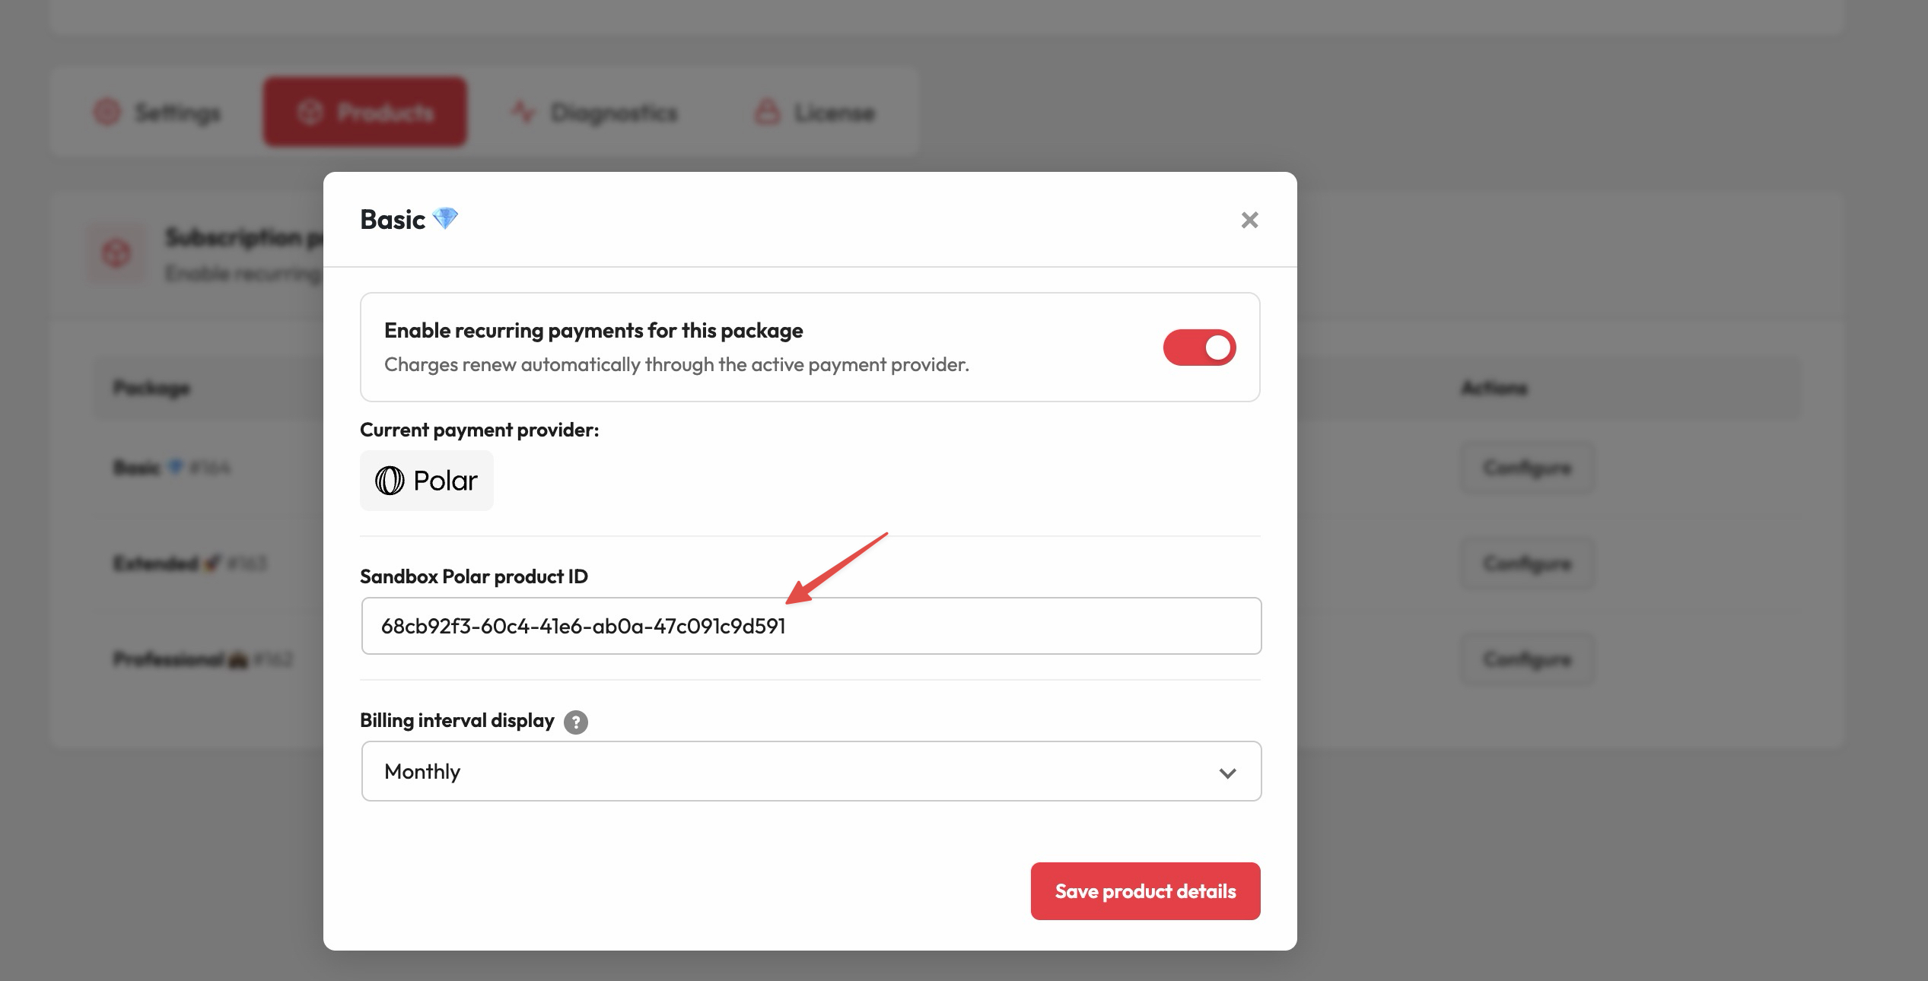
Task: Go to the Diagnostics tab
Action: tap(594, 112)
